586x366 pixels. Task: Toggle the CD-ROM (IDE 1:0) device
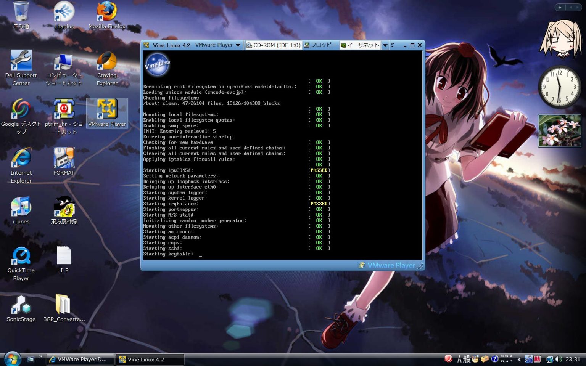tap(273, 45)
